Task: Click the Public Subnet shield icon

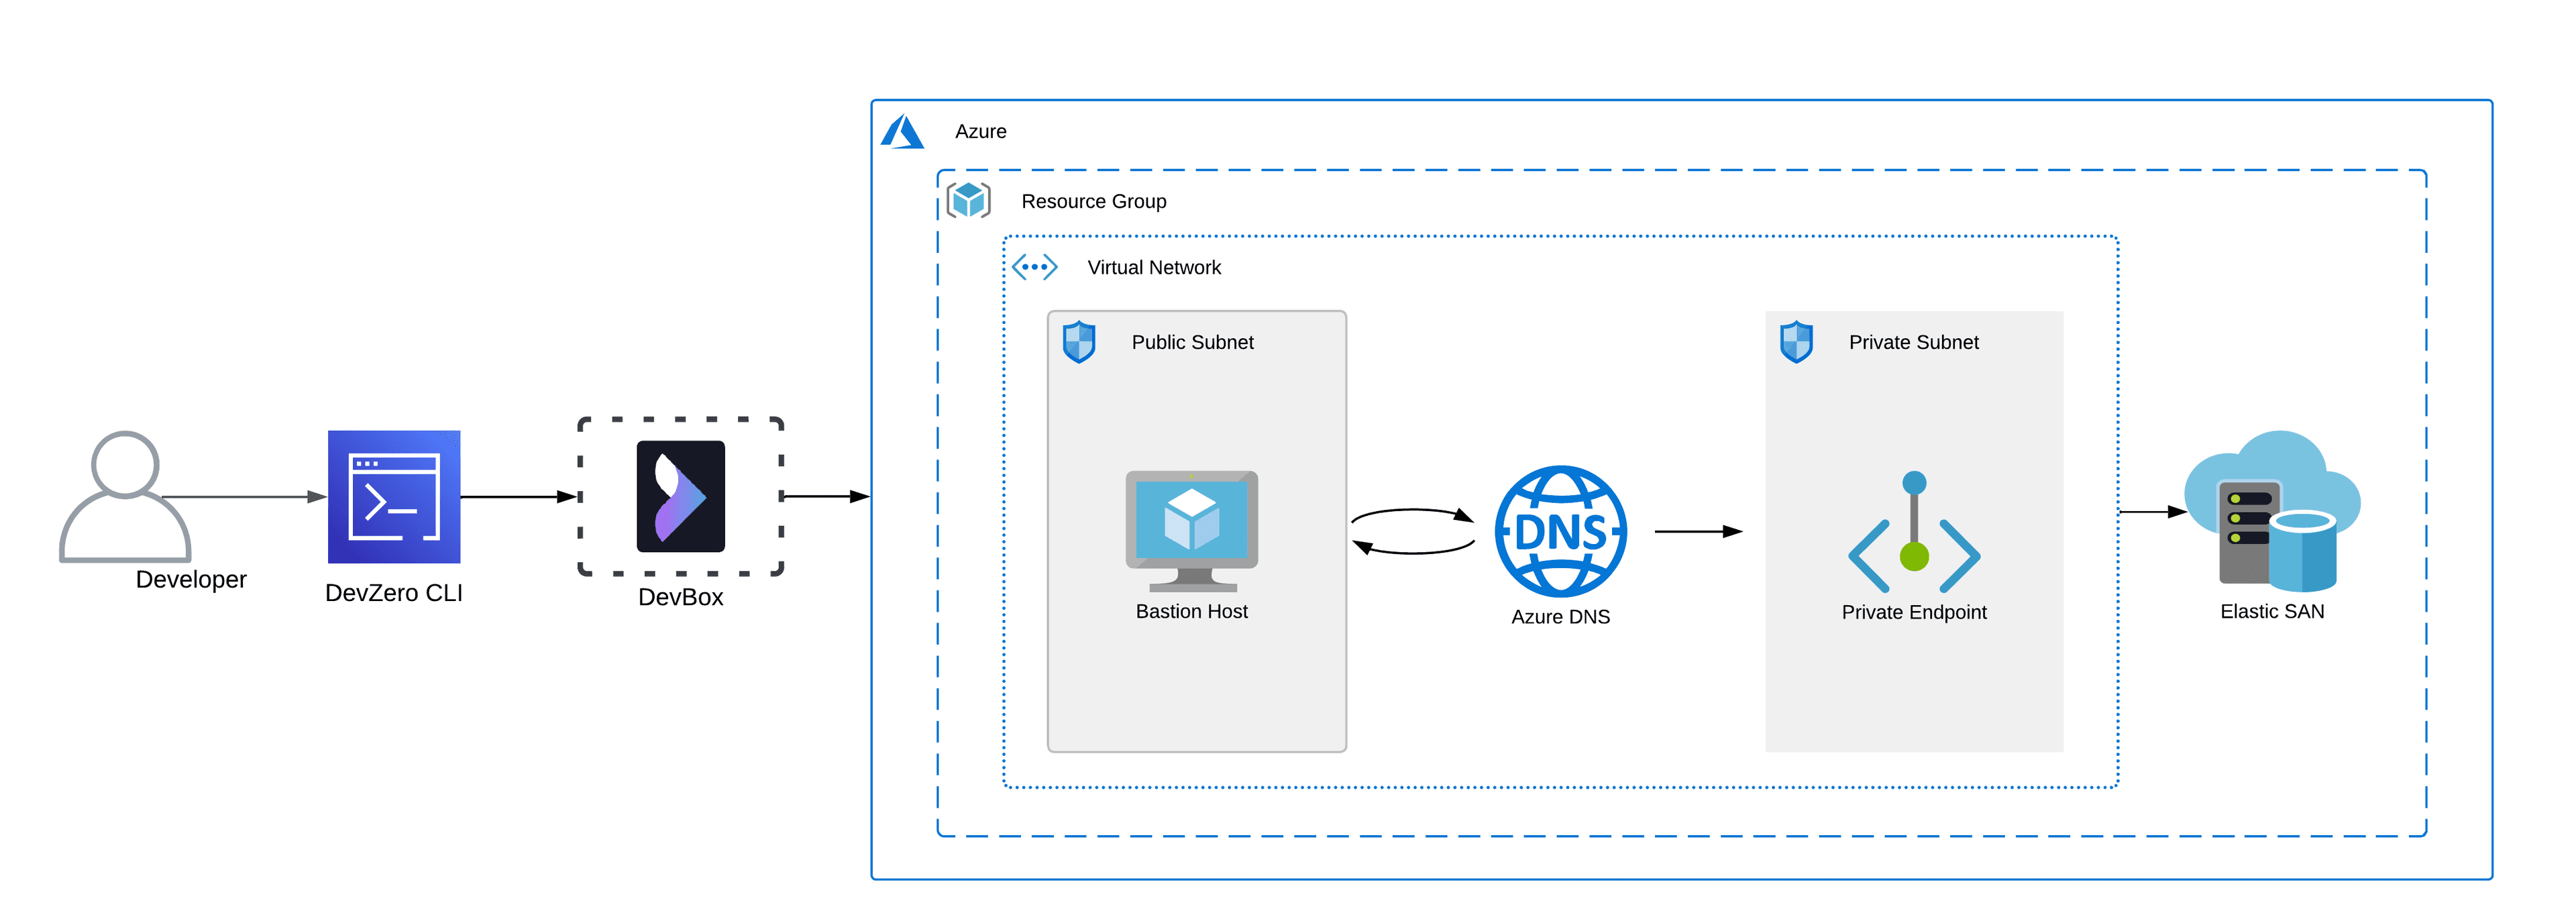Action: pyautogui.click(x=1079, y=342)
